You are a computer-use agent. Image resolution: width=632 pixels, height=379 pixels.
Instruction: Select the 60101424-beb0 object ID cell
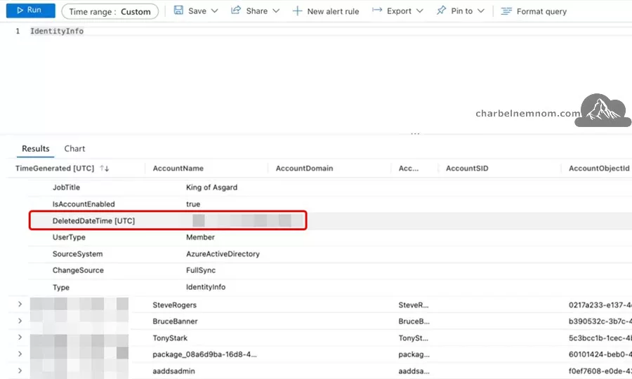[600, 354]
